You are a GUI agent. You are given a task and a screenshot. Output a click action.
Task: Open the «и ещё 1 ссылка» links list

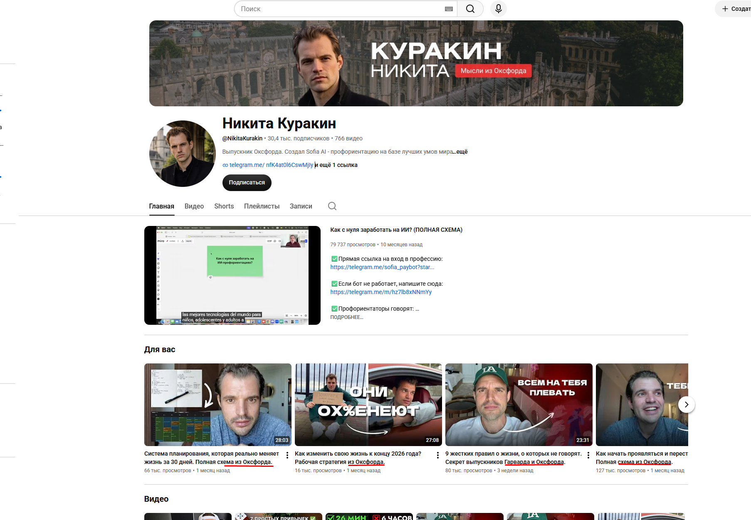[x=336, y=165]
